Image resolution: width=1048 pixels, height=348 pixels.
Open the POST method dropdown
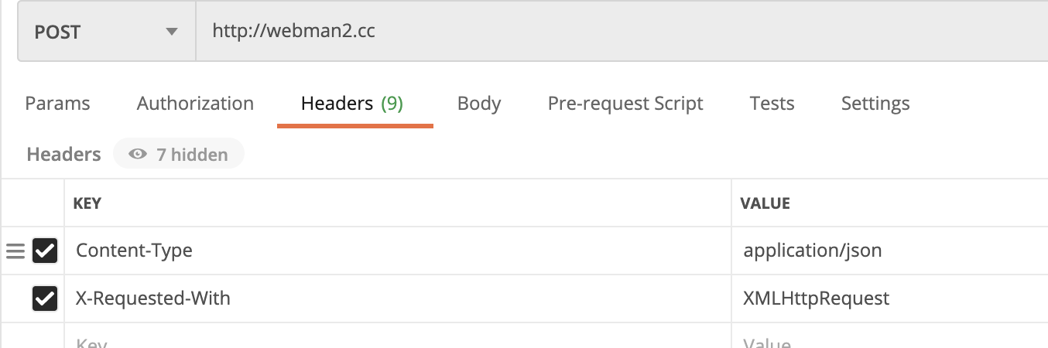click(107, 32)
